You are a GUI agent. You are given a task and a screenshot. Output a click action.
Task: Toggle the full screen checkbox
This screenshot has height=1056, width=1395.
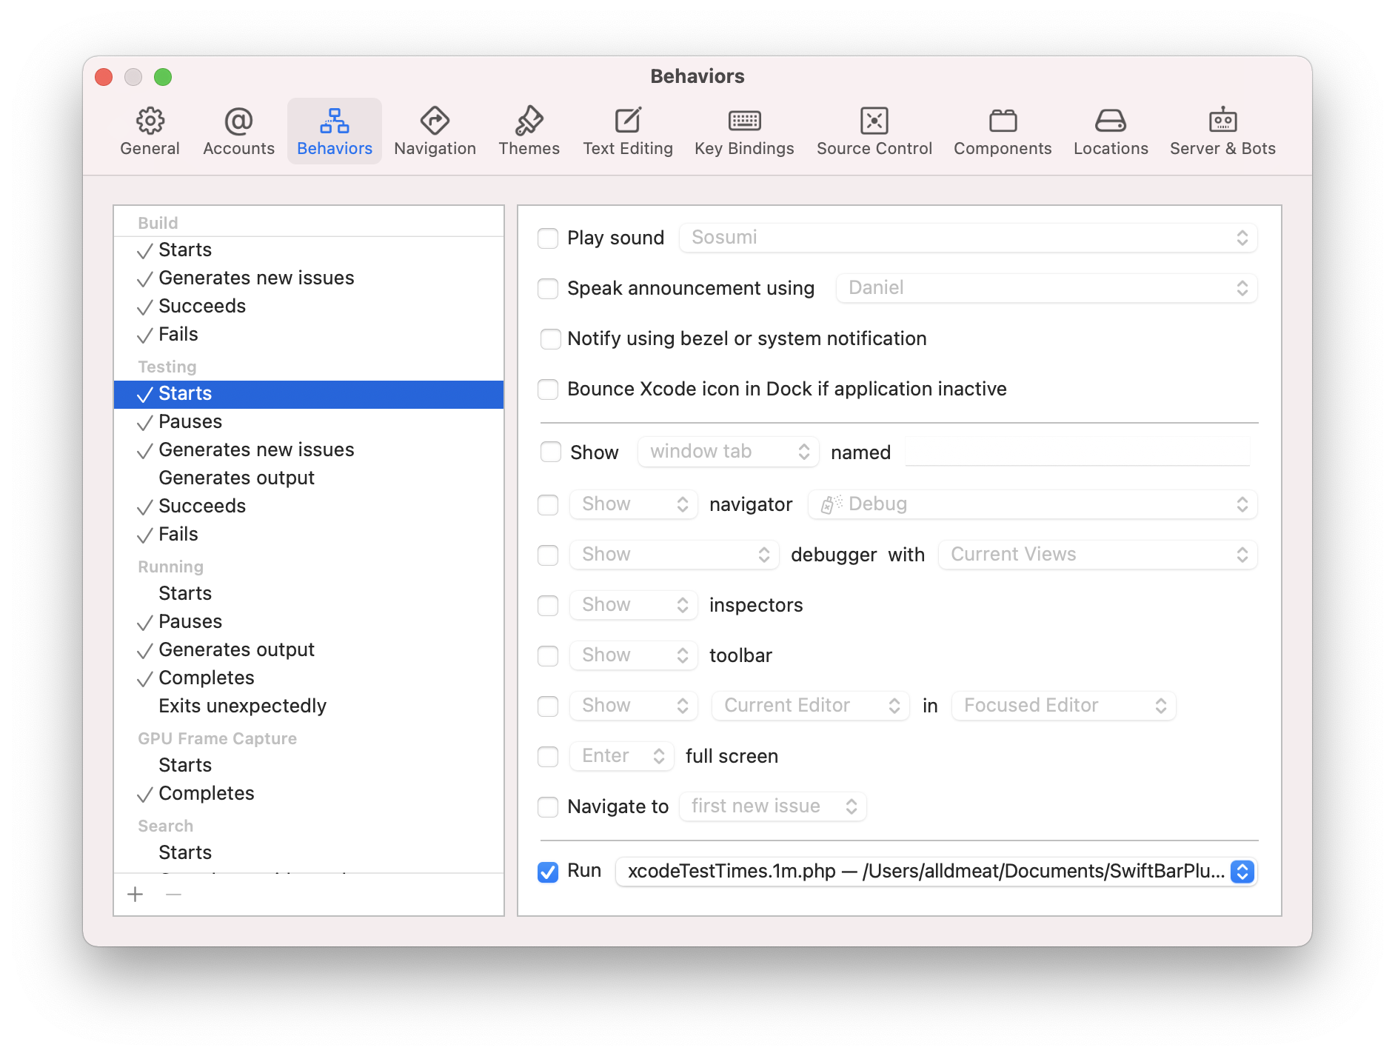(x=548, y=757)
